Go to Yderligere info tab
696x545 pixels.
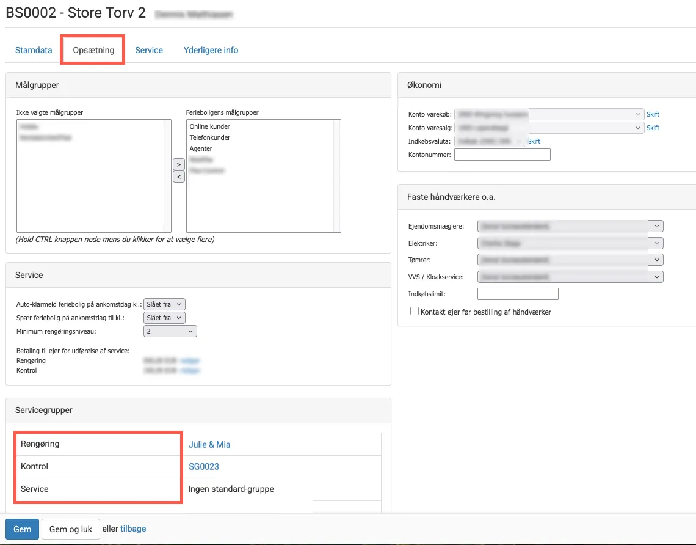211,50
